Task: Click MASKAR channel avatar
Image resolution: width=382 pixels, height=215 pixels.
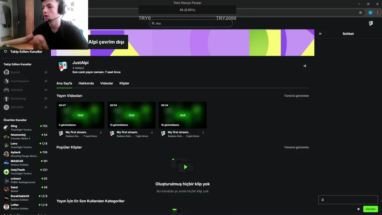Action: 6,163
